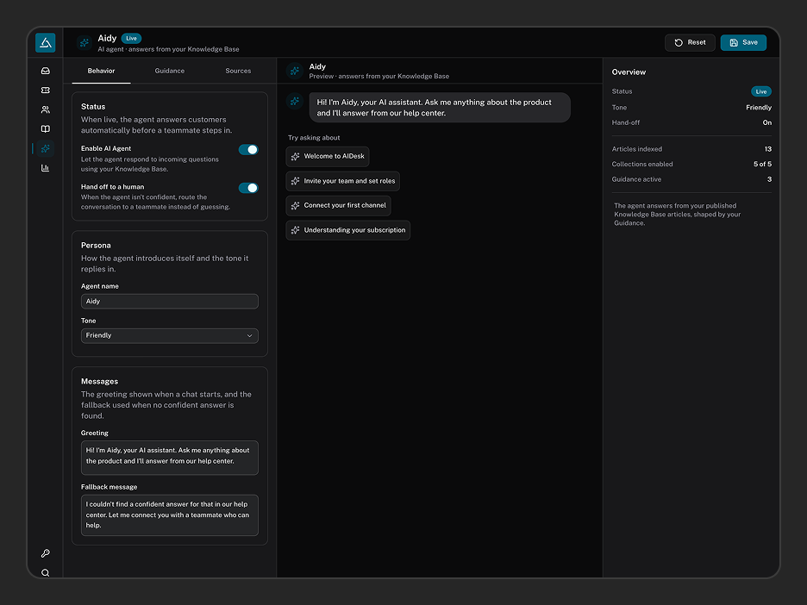Click the Persona section heading
This screenshot has width=807, height=605.
[96, 246]
